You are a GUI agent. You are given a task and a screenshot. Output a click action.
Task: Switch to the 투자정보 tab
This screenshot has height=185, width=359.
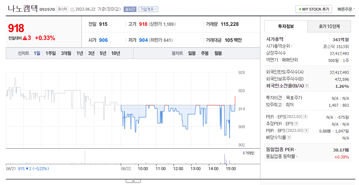[x=286, y=26]
